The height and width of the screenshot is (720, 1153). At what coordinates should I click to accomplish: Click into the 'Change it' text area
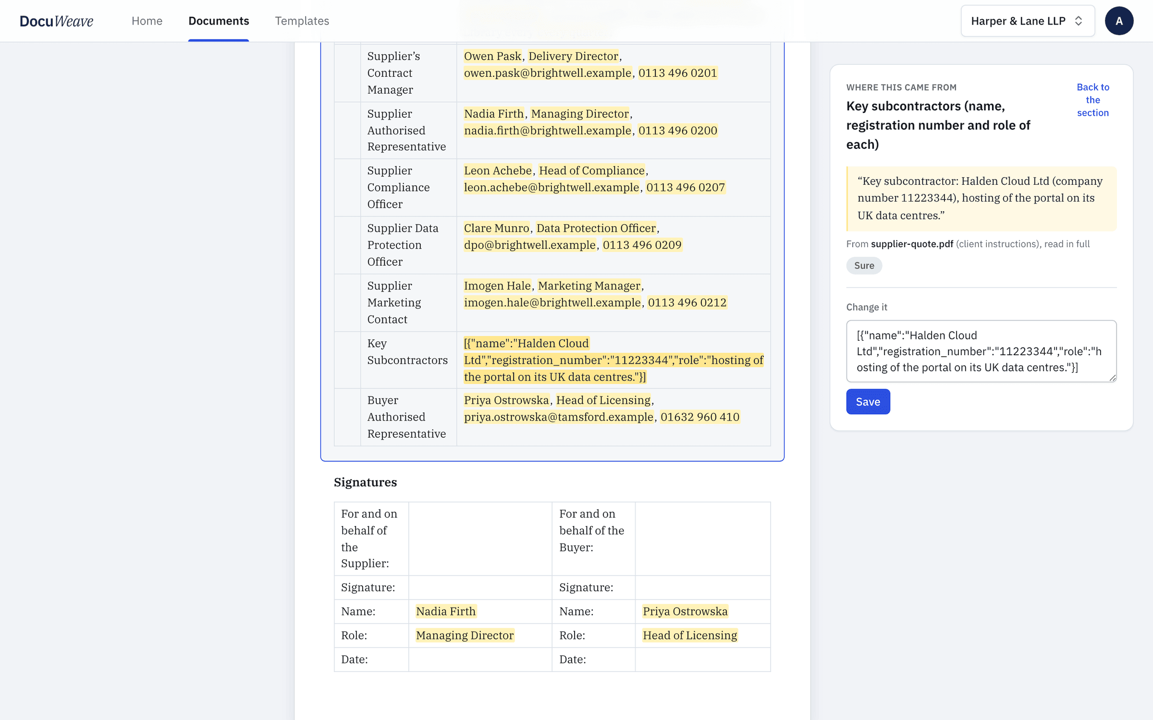coord(981,351)
